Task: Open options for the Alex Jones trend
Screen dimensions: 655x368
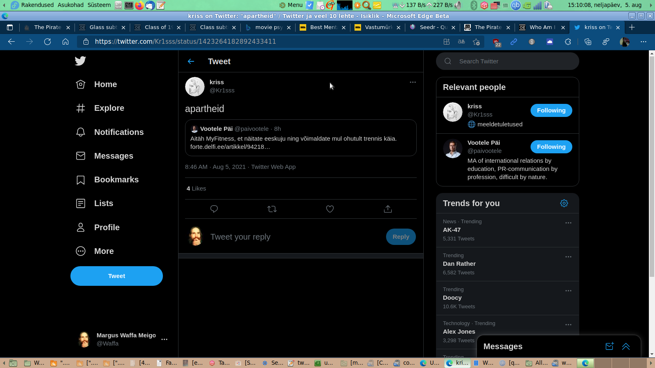Action: point(568,325)
